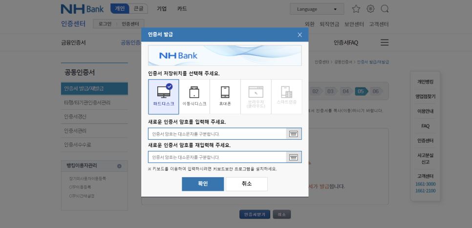Open 고객센터 link in header

(x=379, y=24)
